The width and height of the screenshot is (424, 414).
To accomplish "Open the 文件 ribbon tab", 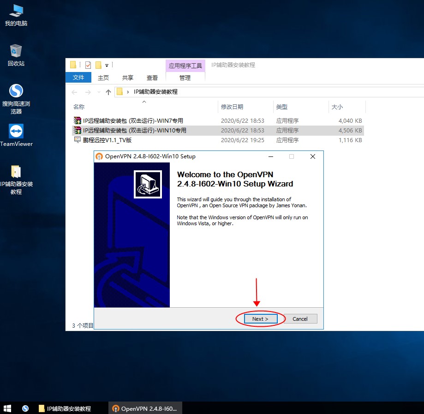I will click(78, 78).
